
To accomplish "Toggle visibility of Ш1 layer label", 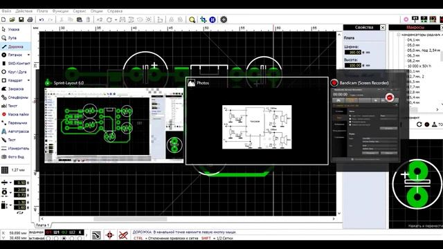I will click(x=57, y=232).
